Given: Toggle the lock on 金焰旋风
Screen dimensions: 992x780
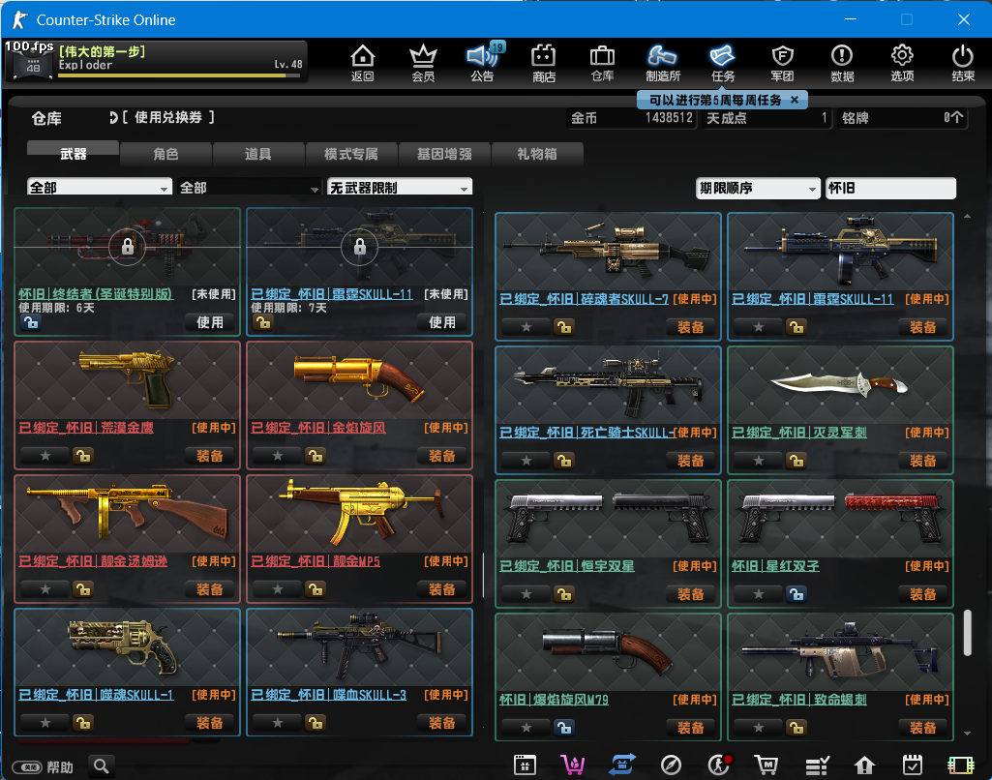Looking at the screenshot, I should pos(316,456).
